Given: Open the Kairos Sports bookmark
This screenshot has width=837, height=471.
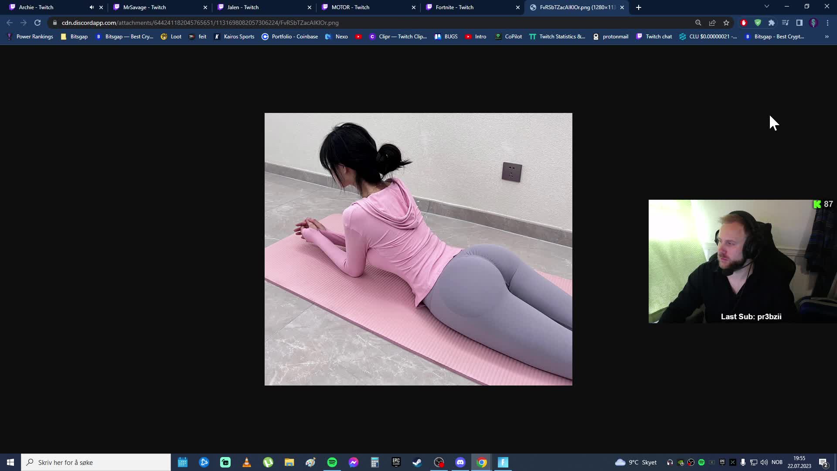Looking at the screenshot, I should [x=235, y=37].
